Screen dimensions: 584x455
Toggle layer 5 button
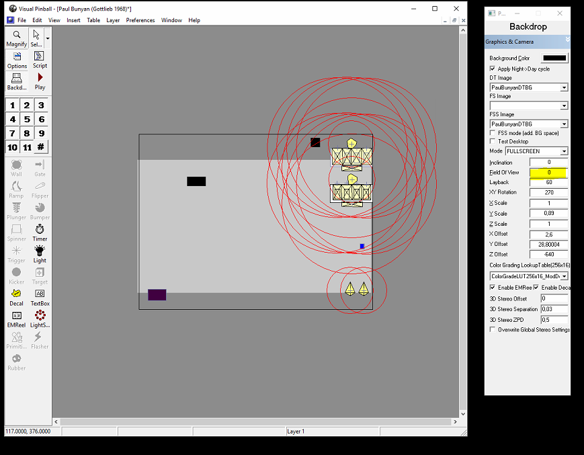[x=27, y=120]
